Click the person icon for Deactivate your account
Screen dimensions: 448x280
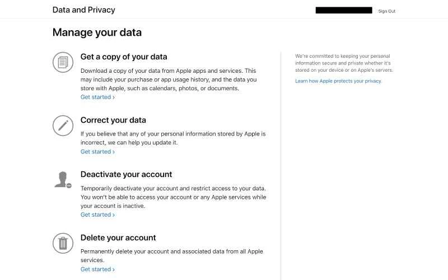[x=63, y=179]
